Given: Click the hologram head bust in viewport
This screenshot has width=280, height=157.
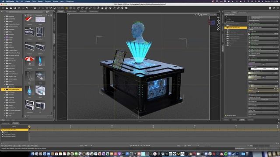Looking at the screenshot, I should [x=138, y=32].
